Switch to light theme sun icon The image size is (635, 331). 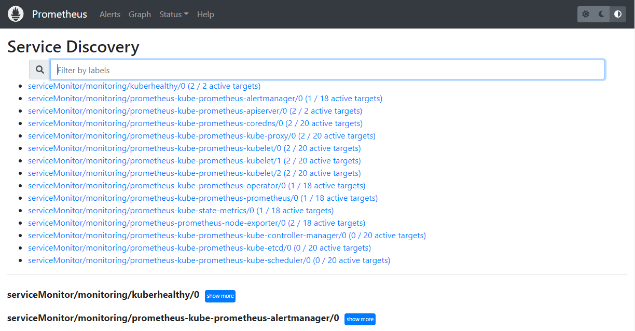pyautogui.click(x=586, y=14)
